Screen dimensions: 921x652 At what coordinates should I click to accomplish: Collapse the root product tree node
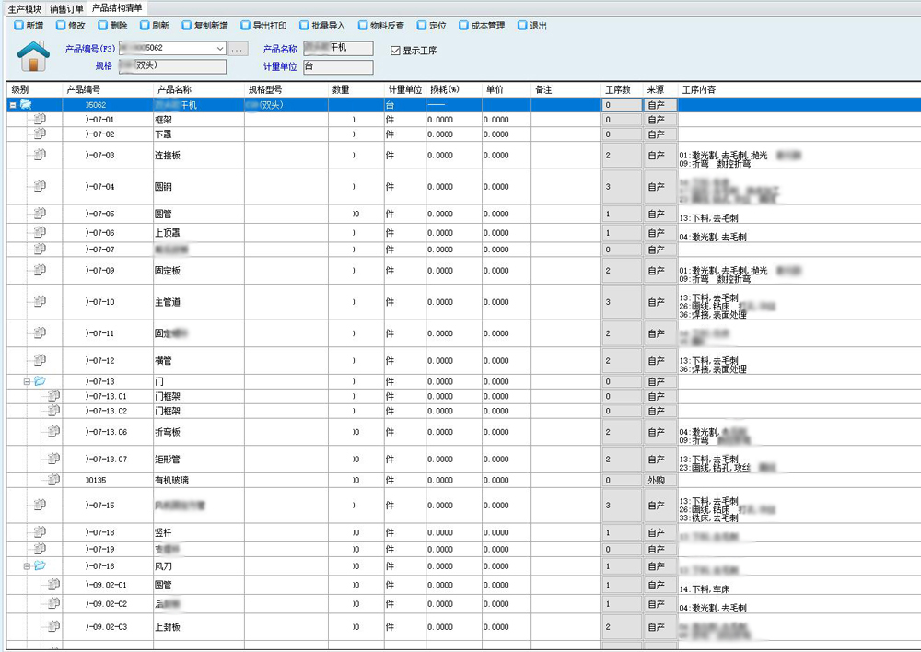pos(13,105)
